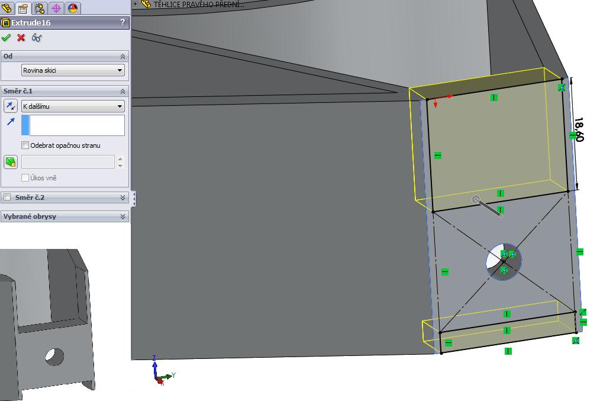Click the Extrude16 feature title icon

[x=5, y=22]
